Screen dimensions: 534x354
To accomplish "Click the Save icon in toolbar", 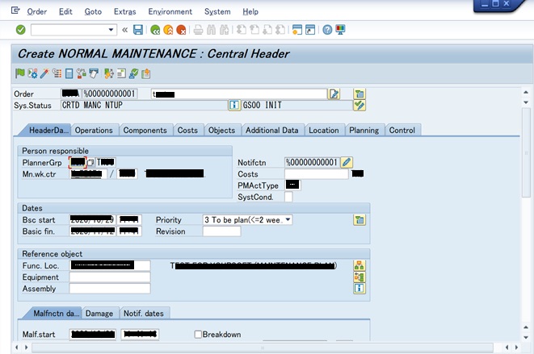I will (x=138, y=30).
